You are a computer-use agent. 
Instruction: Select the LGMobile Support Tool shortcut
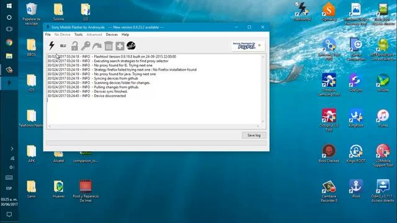(383, 155)
